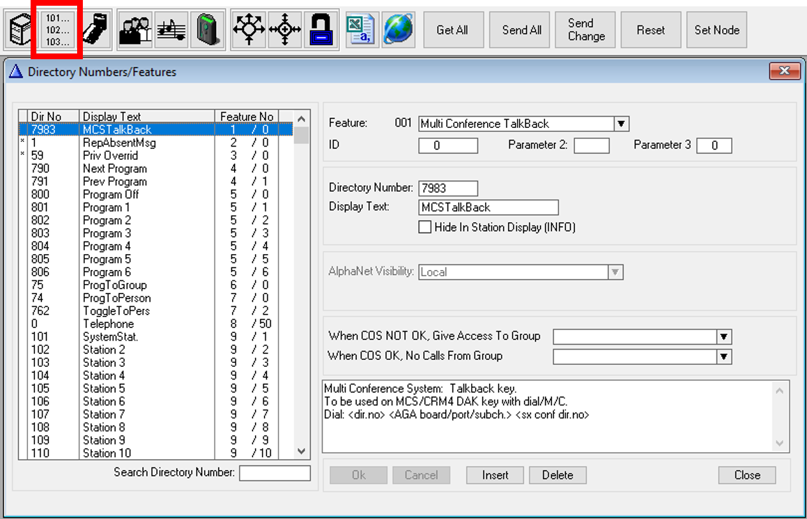Open the people groups icon
Viewport: 807px width, 519px height.
coord(135,30)
